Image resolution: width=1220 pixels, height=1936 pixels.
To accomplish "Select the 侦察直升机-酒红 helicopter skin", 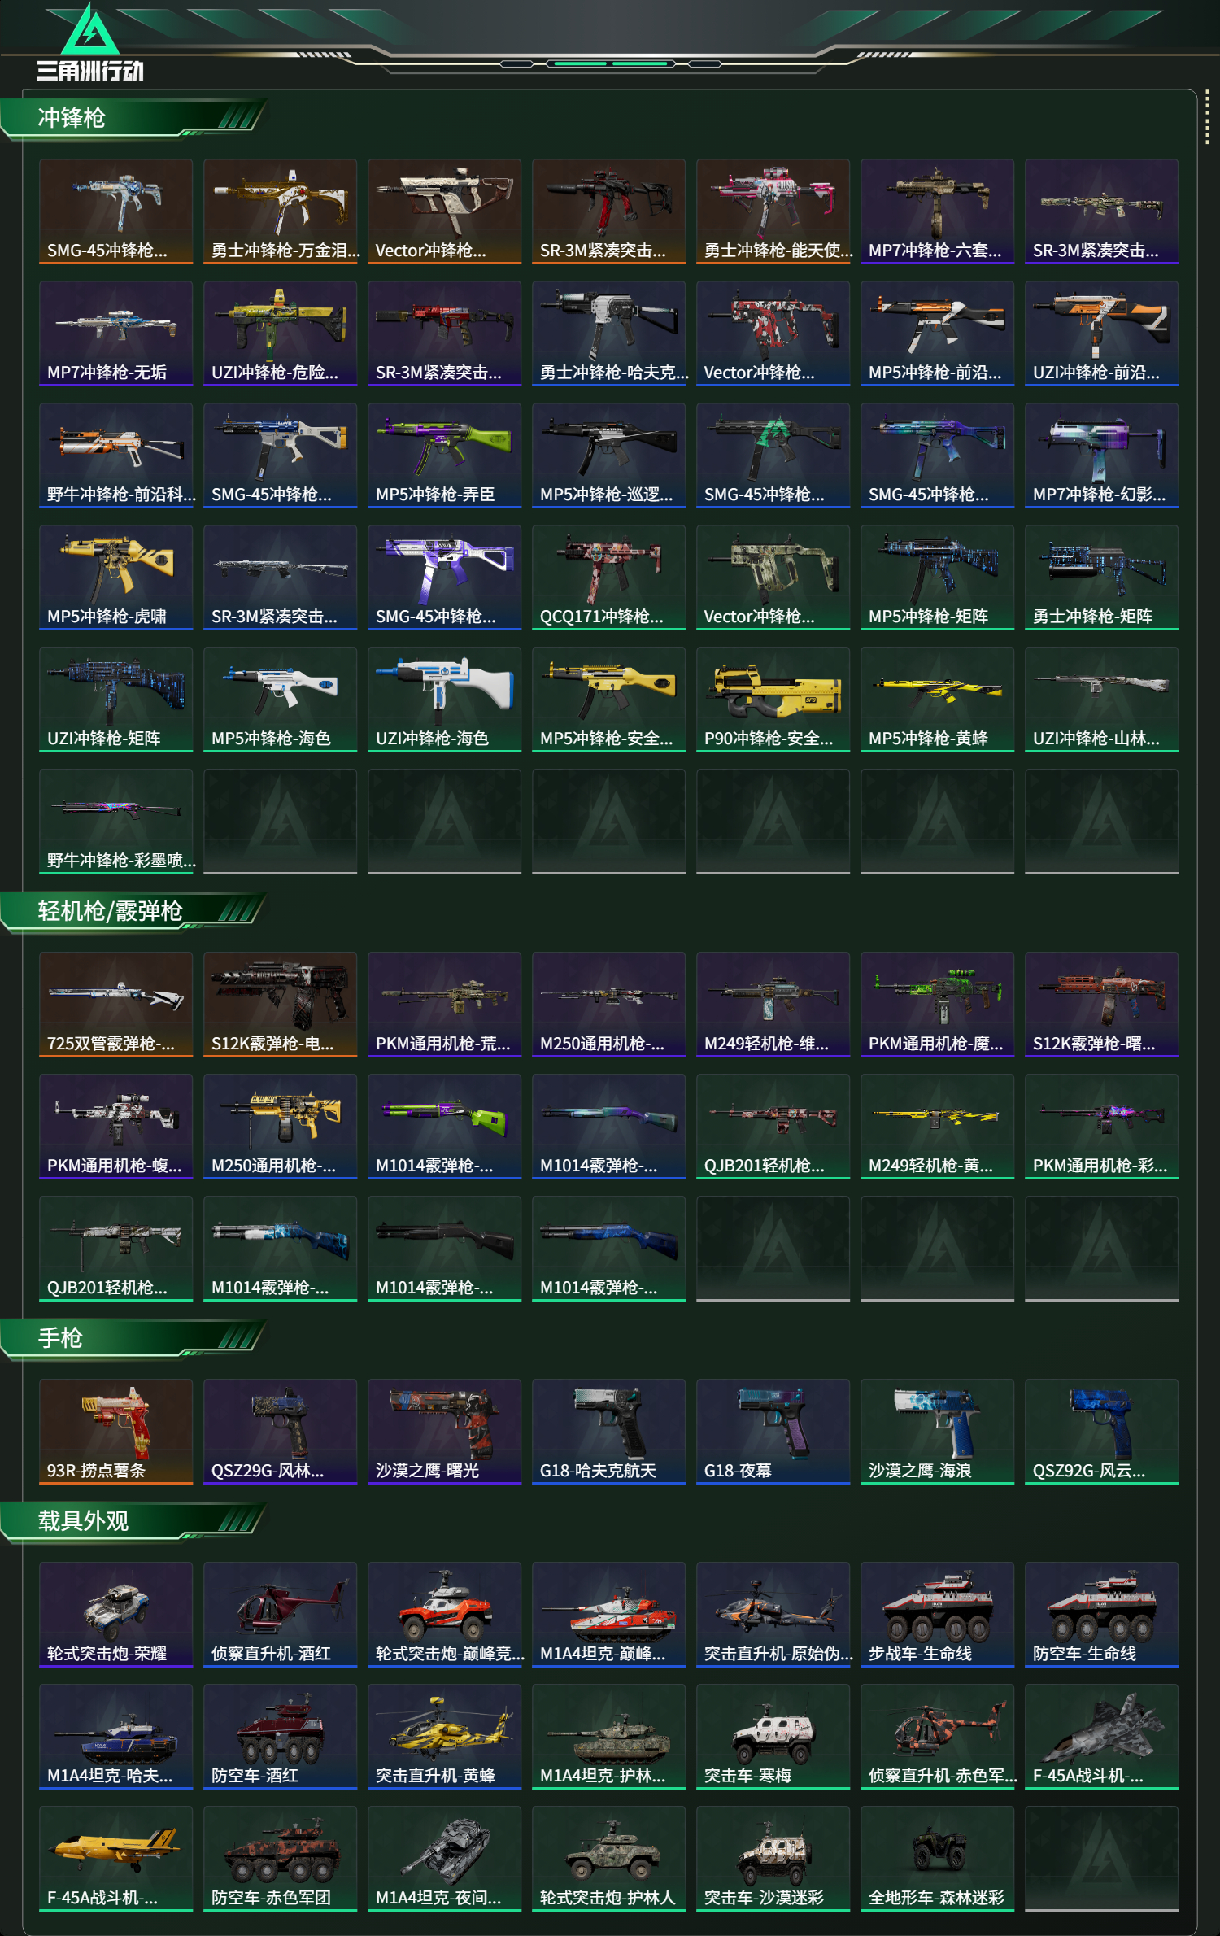I will coord(280,1615).
